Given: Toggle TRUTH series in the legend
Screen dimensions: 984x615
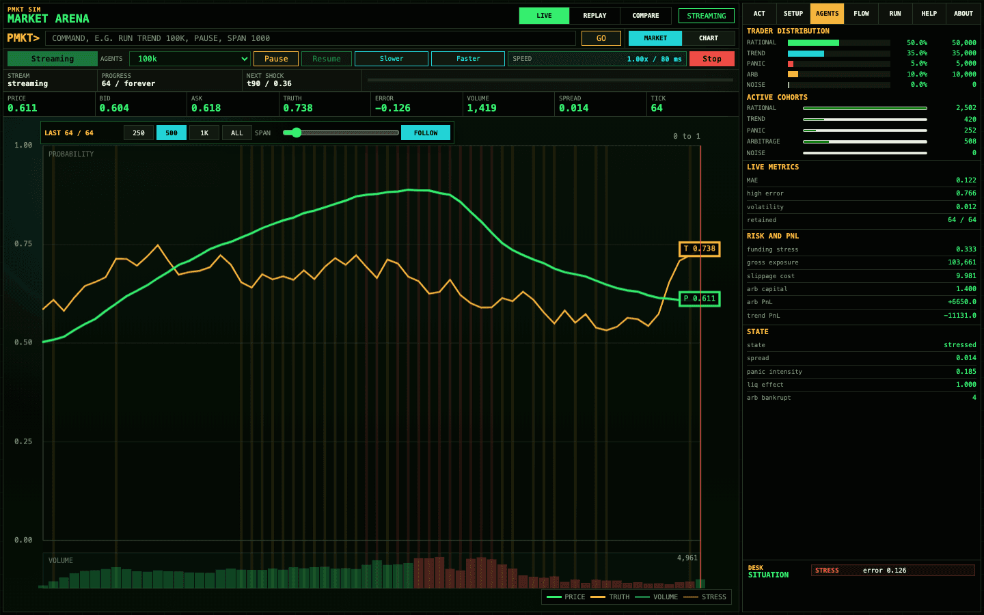Looking at the screenshot, I should tap(610, 597).
